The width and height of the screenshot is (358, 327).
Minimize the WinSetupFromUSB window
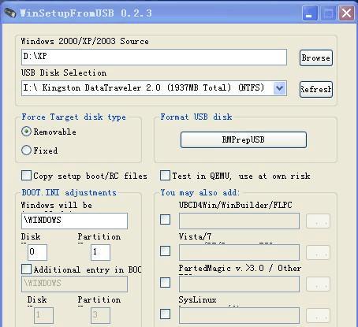[310, 13]
